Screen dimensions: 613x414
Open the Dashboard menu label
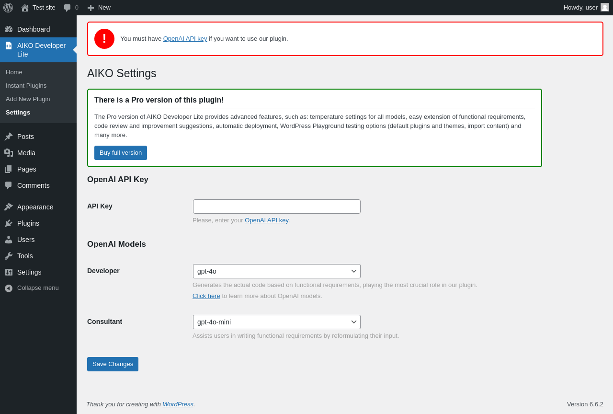click(x=34, y=29)
